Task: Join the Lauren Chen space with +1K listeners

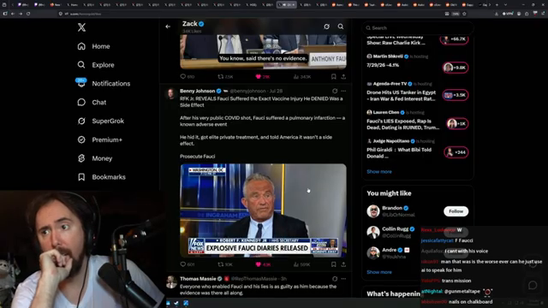Action: 457,123
